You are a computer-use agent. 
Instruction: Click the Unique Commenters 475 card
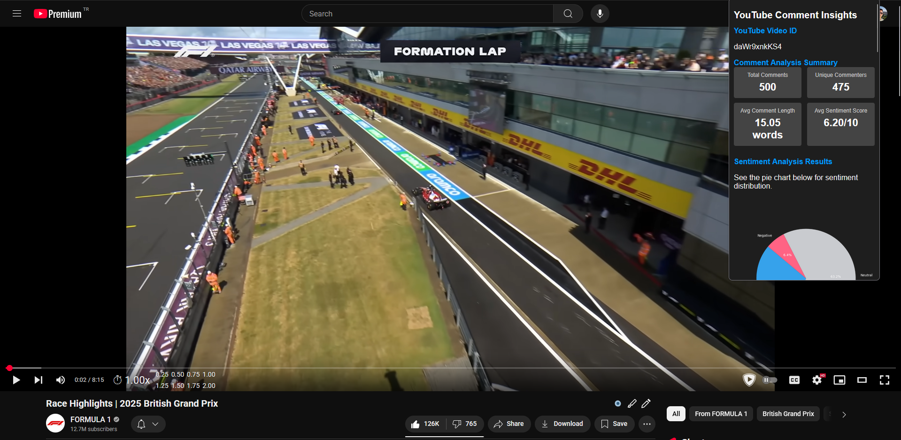click(x=841, y=83)
